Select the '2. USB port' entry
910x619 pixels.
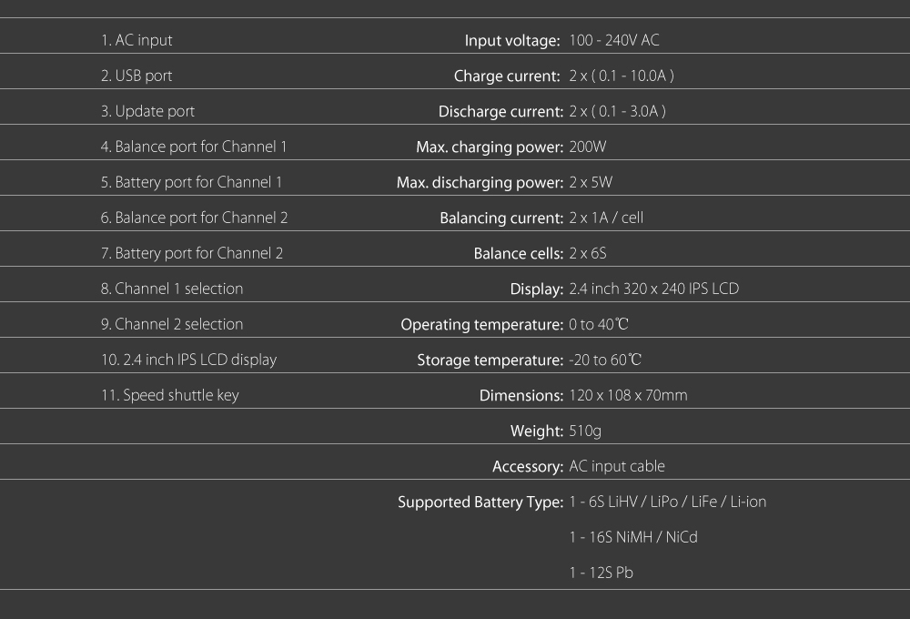(x=136, y=76)
